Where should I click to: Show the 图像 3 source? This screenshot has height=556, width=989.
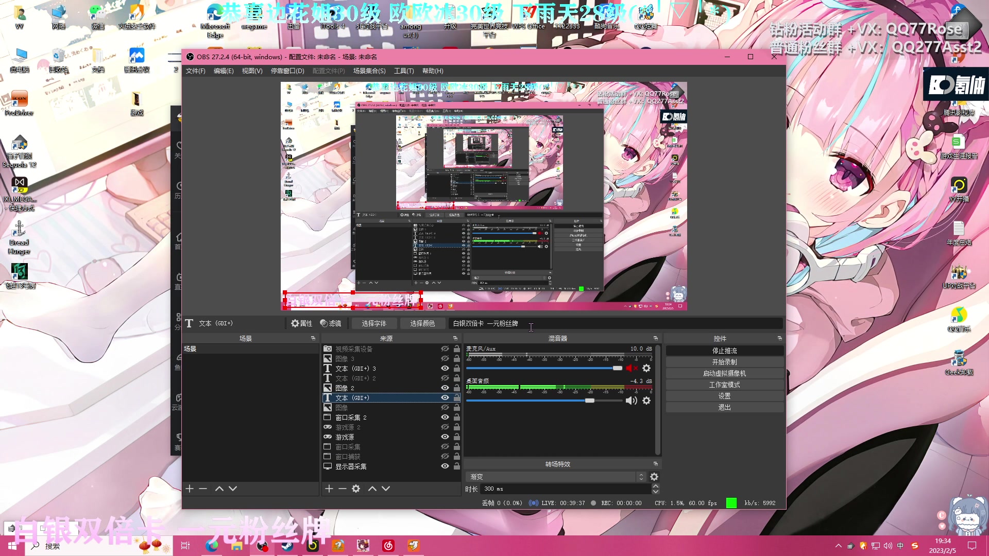pyautogui.click(x=445, y=358)
